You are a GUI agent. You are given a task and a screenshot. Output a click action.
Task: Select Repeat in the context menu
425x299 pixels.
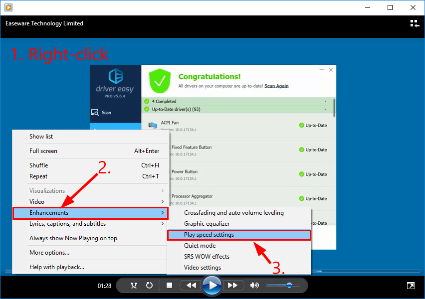pyautogui.click(x=90, y=176)
